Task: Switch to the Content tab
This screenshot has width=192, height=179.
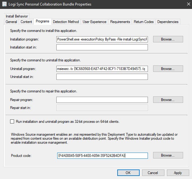Action: (26, 22)
